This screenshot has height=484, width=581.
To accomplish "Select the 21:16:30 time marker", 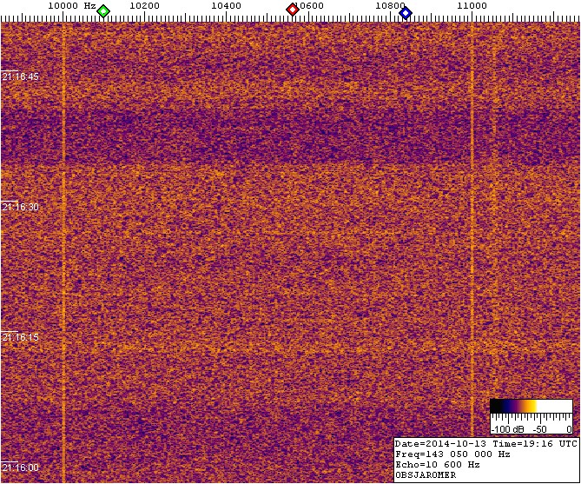I will (21, 207).
